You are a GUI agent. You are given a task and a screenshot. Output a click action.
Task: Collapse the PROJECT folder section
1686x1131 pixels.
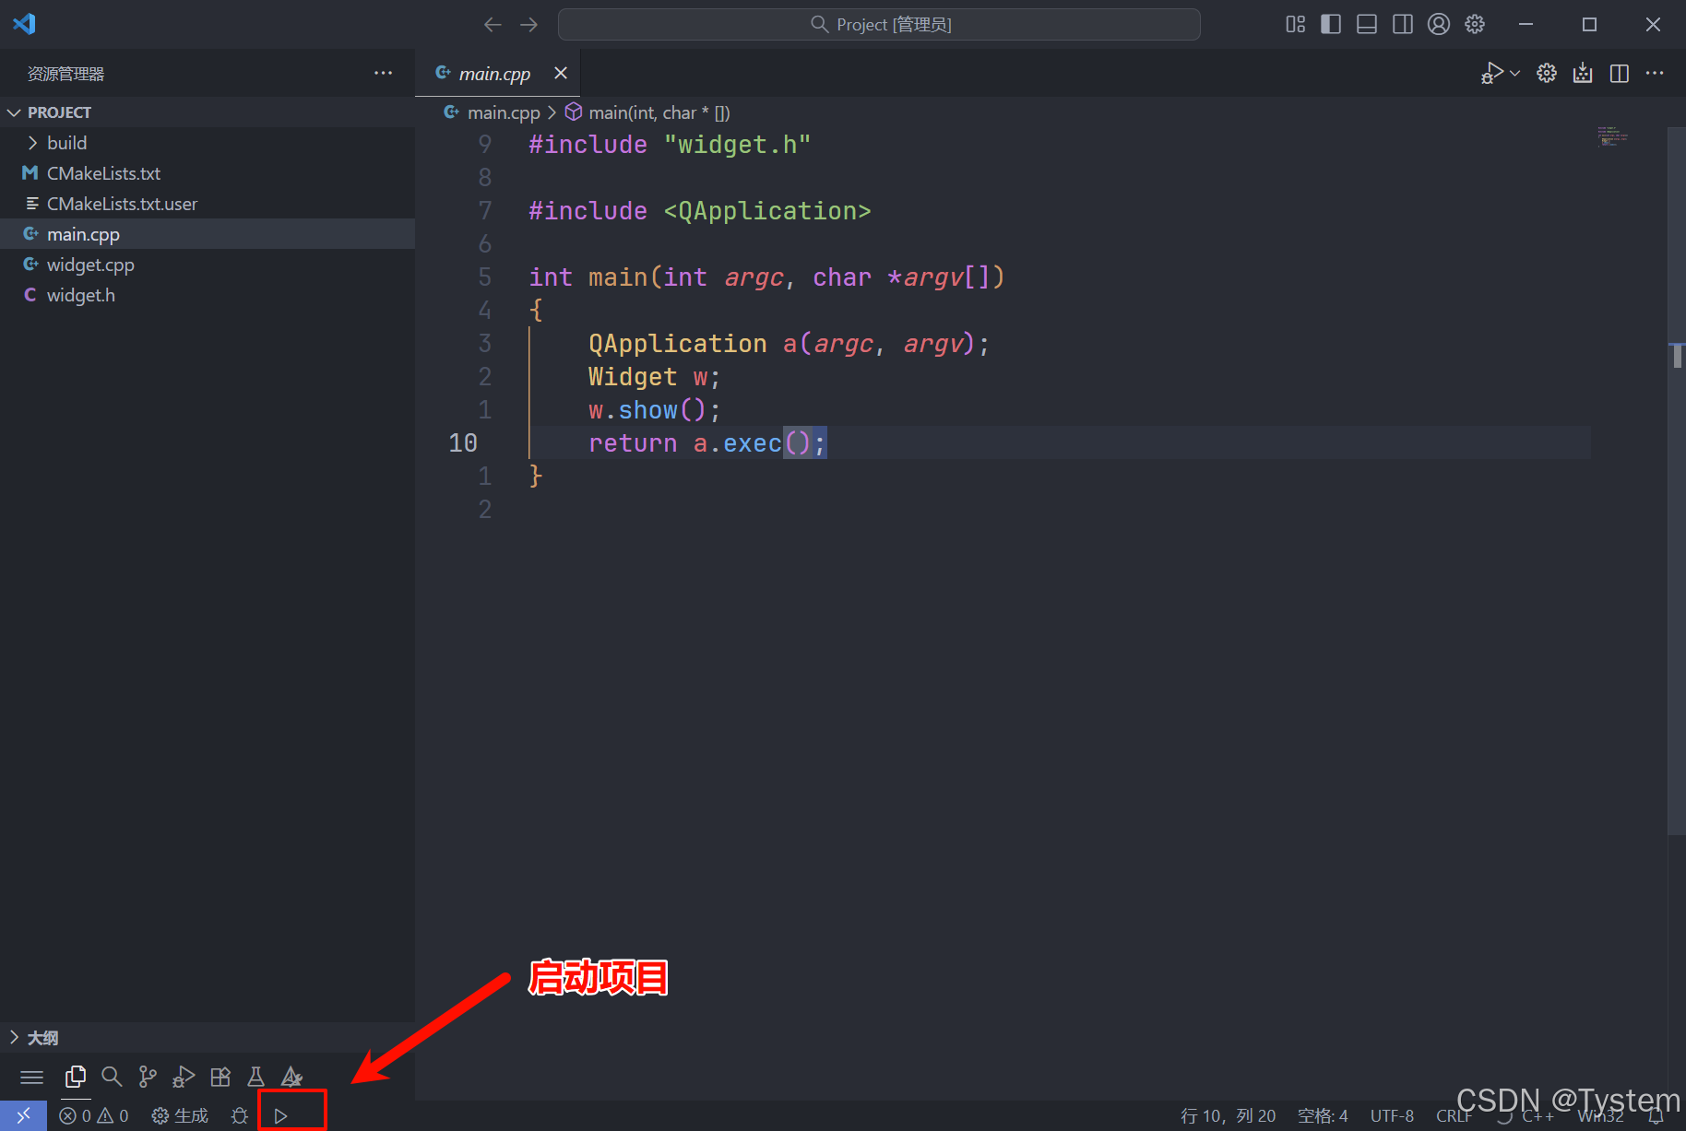point(208,112)
